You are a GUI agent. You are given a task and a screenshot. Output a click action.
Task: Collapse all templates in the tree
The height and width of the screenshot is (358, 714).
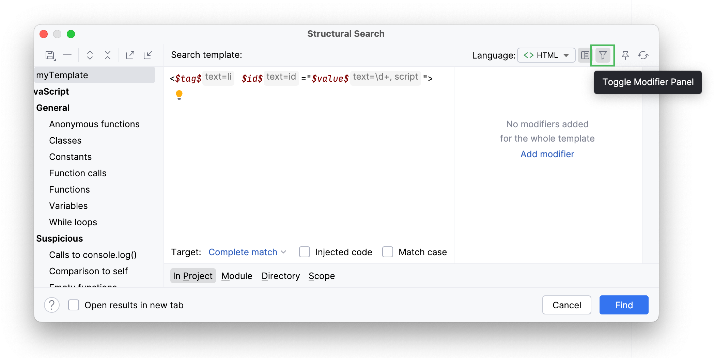coord(108,55)
